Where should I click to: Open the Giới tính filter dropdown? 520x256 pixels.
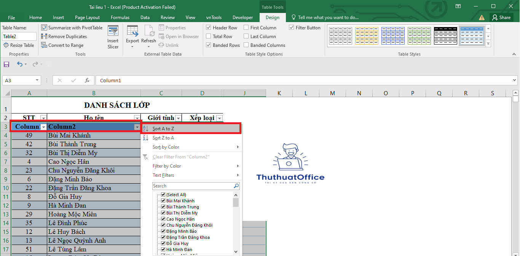tap(178, 118)
